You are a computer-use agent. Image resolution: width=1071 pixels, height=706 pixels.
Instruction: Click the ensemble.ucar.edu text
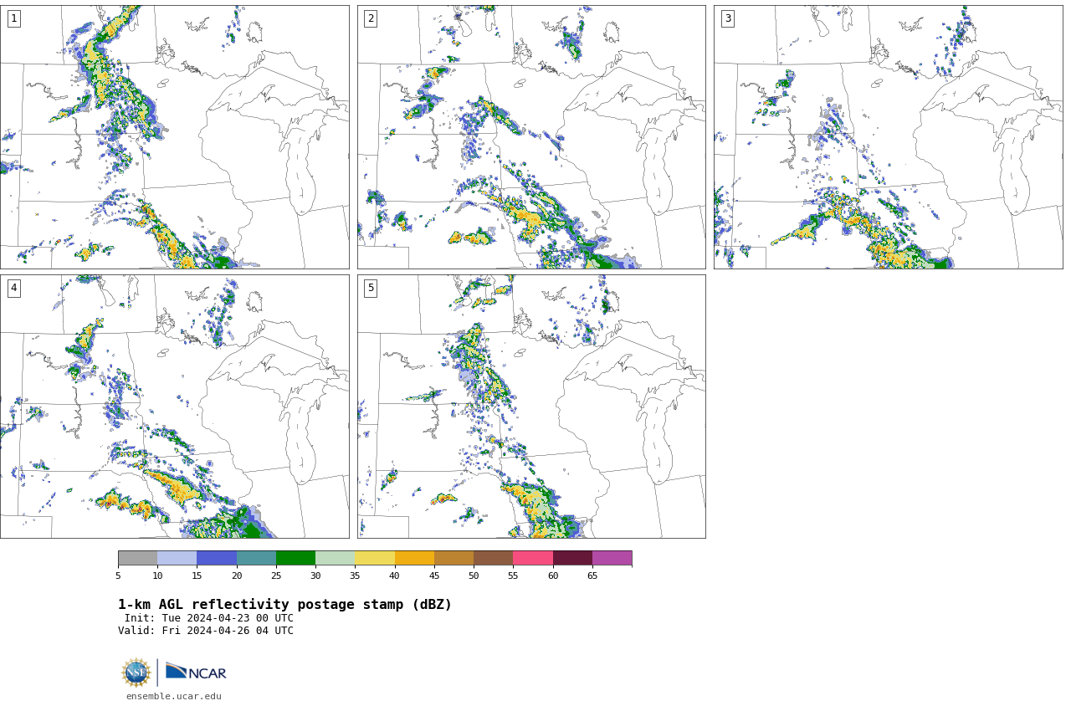pos(174,696)
